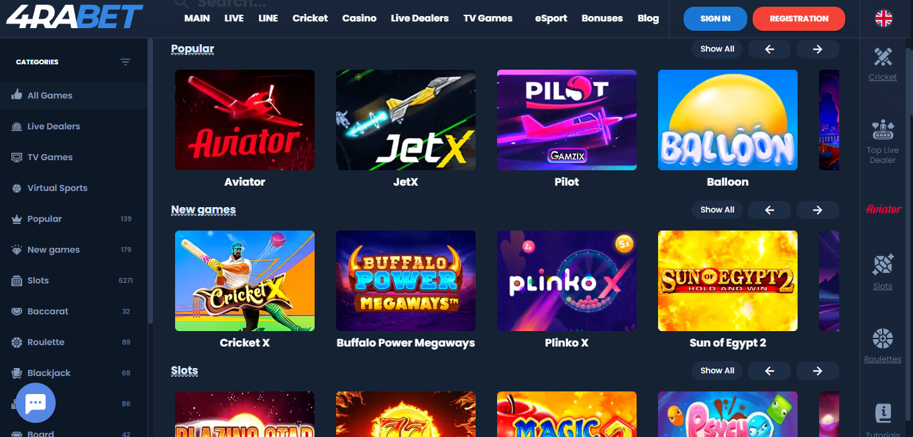This screenshot has width=913, height=437.
Task: Click the 4RABET logo
Action: point(74,15)
